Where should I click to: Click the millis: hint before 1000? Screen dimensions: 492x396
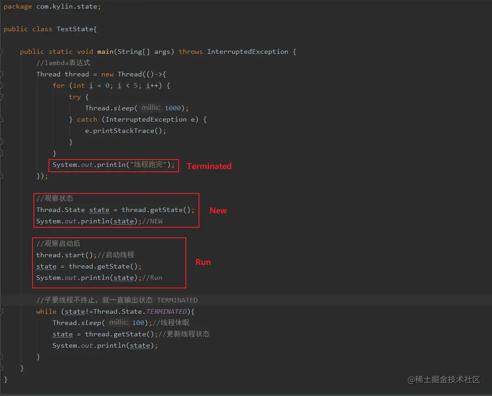pyautogui.click(x=151, y=108)
